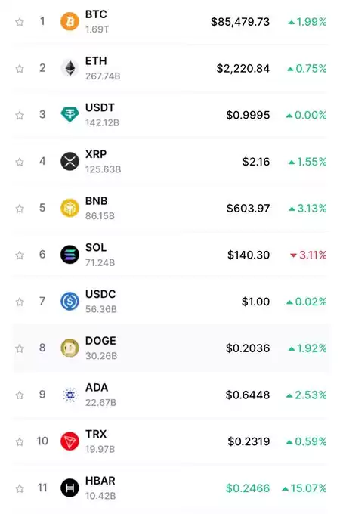Click the Dogecoin DOGE icon
This screenshot has width=343, height=514.
click(70, 348)
